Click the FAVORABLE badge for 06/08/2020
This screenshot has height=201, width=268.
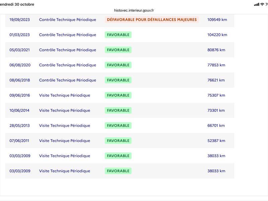[118, 65]
